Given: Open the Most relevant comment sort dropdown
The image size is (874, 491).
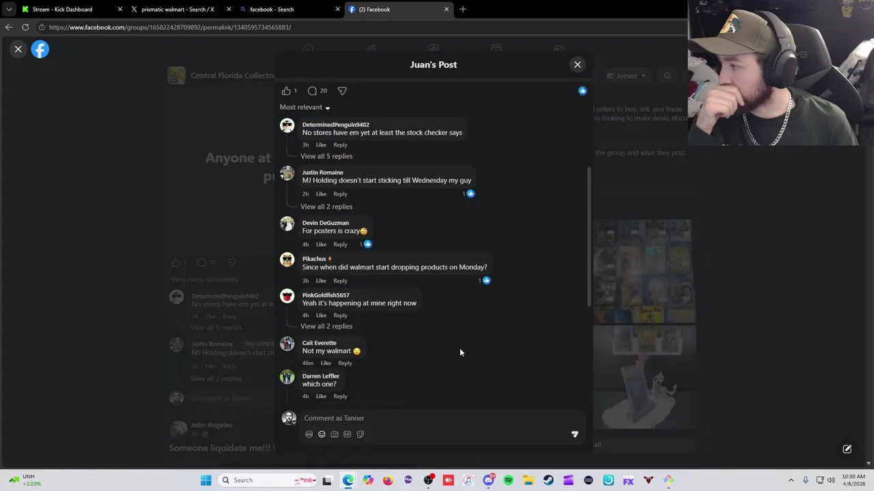Looking at the screenshot, I should (x=305, y=107).
